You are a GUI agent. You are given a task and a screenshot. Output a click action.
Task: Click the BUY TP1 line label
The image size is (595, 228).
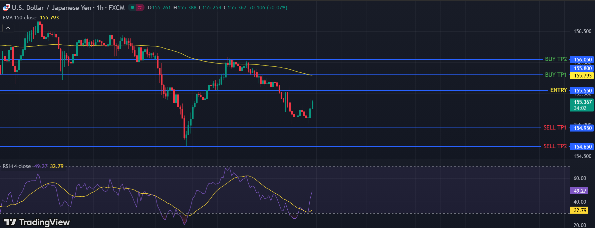pyautogui.click(x=556, y=75)
